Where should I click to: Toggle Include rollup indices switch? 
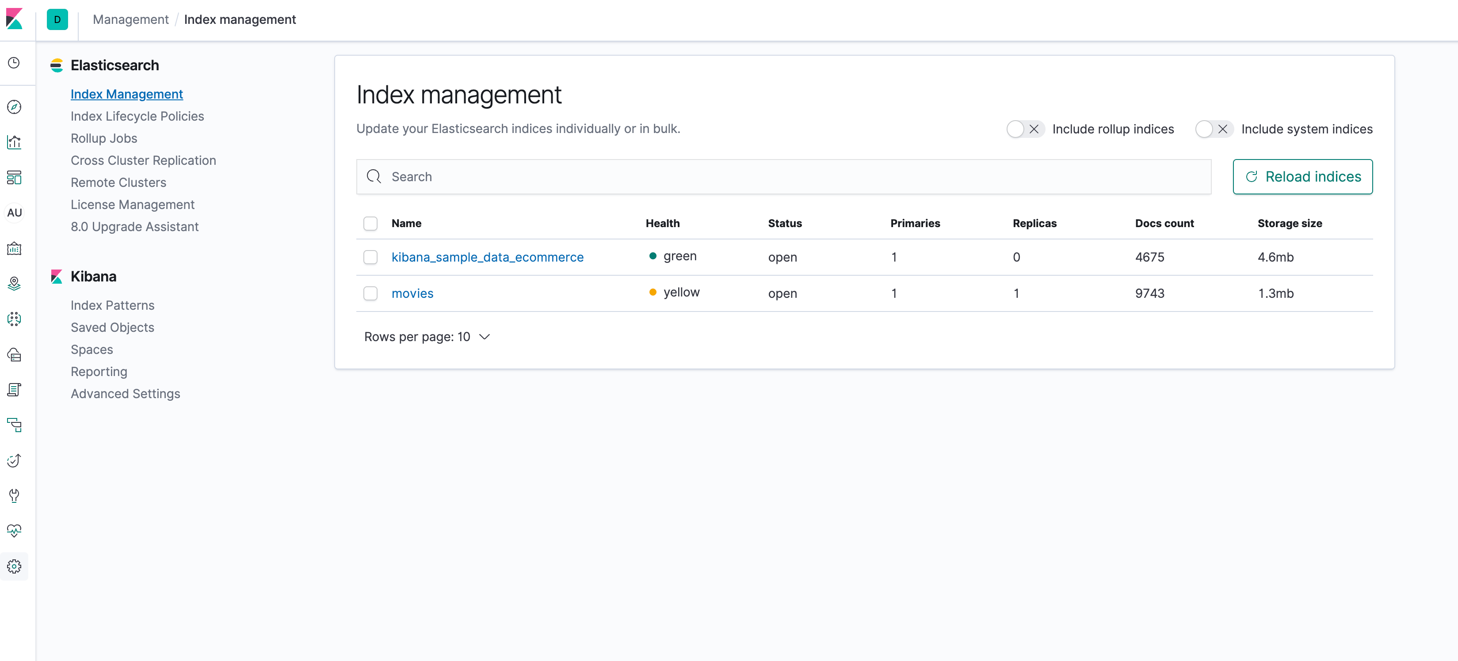click(x=1025, y=129)
